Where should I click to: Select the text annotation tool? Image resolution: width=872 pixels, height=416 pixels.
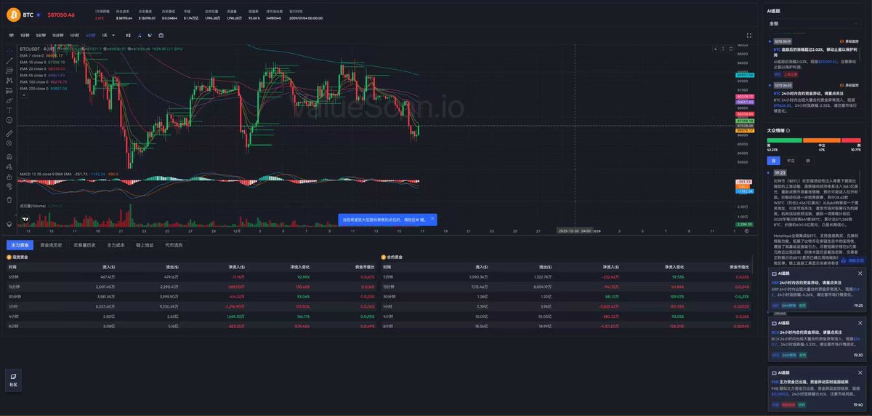pyautogui.click(x=9, y=110)
